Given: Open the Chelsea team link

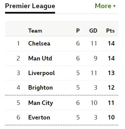Looking at the screenshot, I should [x=39, y=43].
